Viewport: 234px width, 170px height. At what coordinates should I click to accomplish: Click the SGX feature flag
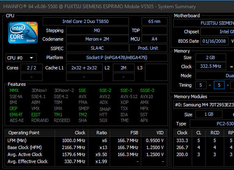click(x=103, y=120)
